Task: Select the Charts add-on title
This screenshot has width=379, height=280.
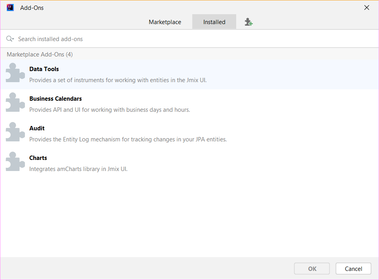Action: pyautogui.click(x=38, y=158)
